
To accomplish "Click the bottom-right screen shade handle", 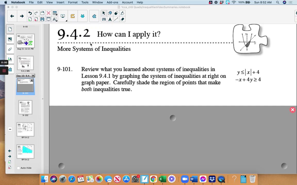I will click(x=284, y=166).
